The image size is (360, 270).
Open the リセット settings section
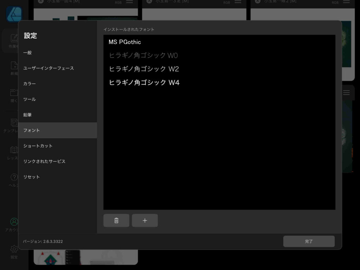[57, 177]
